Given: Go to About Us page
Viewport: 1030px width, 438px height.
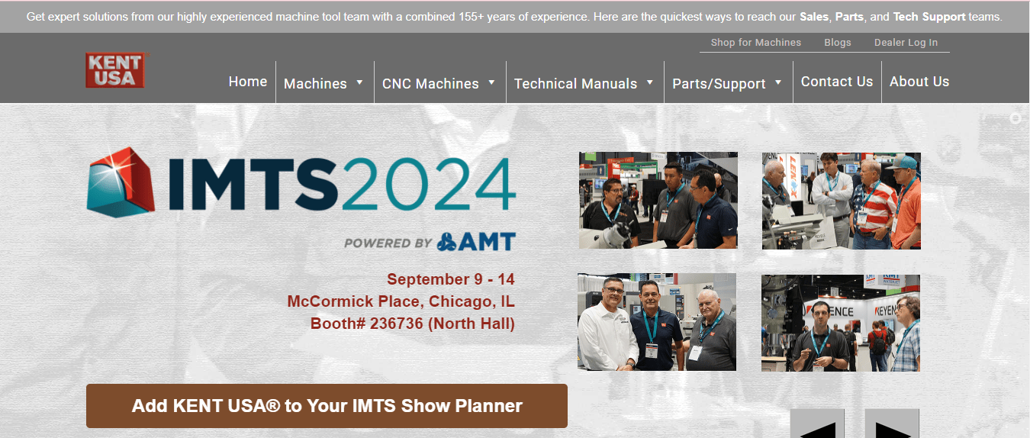Looking at the screenshot, I should [919, 82].
